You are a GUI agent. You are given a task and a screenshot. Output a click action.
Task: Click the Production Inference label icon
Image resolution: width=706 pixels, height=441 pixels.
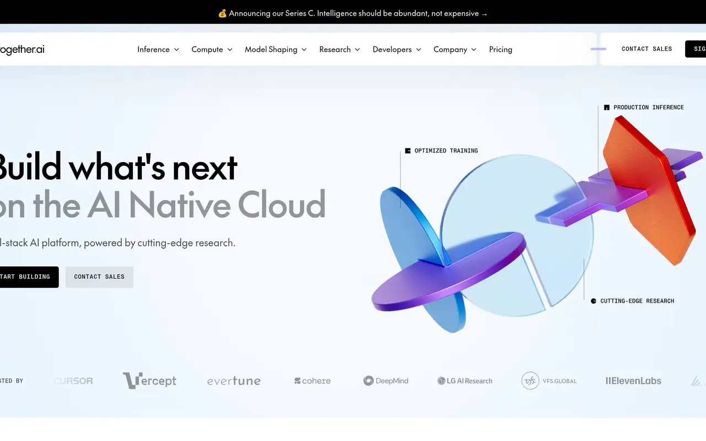(x=607, y=107)
